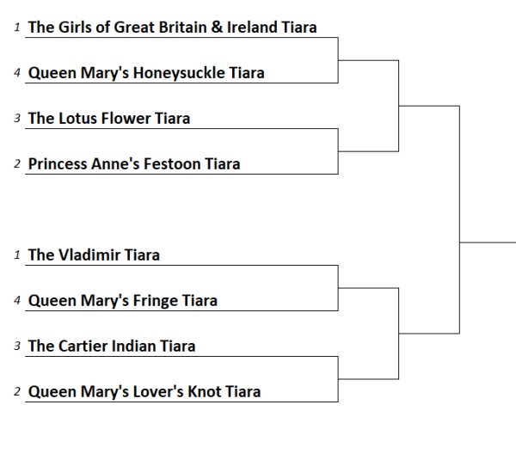Select seed number 2 beside Festoon Tiara
The image size is (516, 460).
click(x=17, y=164)
